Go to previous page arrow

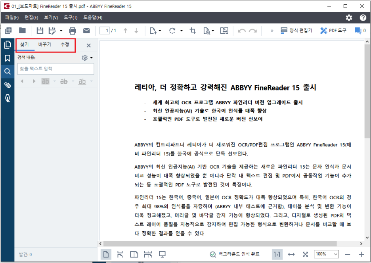(x=125, y=31)
